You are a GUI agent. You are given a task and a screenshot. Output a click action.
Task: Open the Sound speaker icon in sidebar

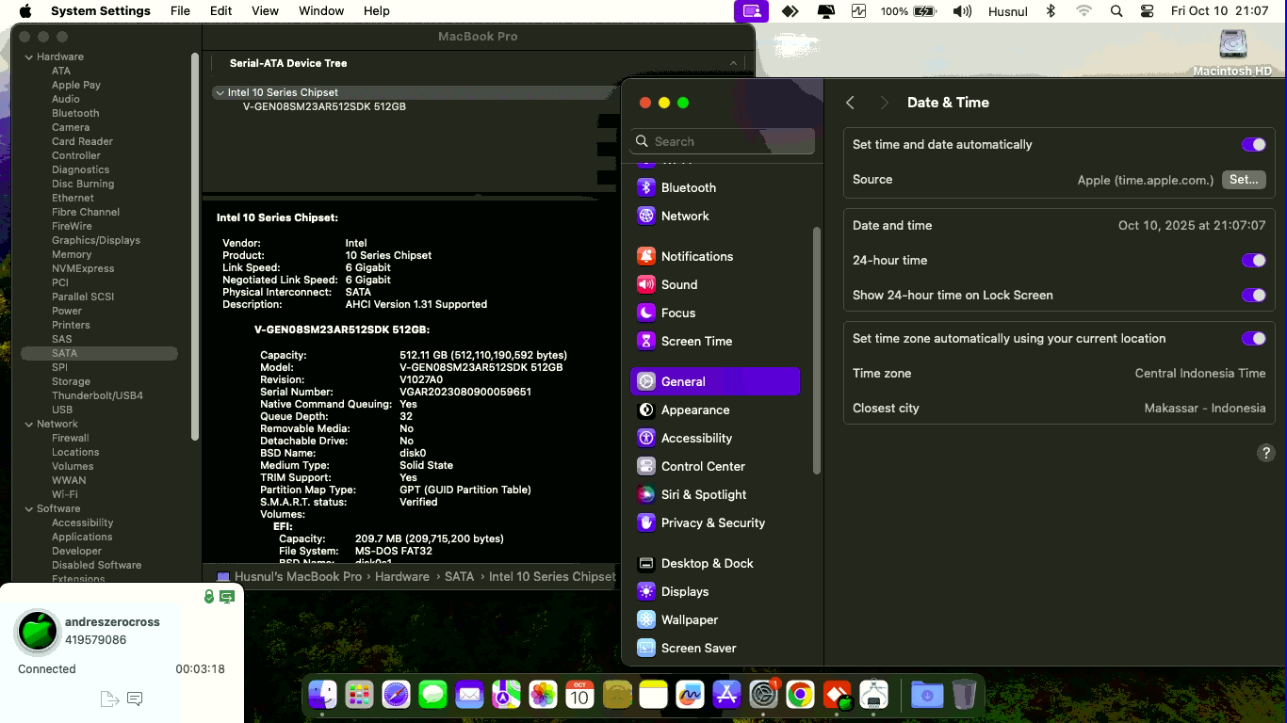coord(645,284)
